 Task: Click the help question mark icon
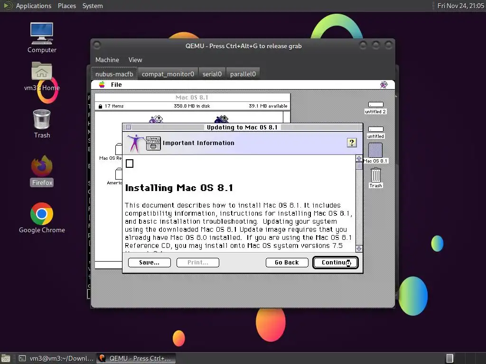[352, 143]
